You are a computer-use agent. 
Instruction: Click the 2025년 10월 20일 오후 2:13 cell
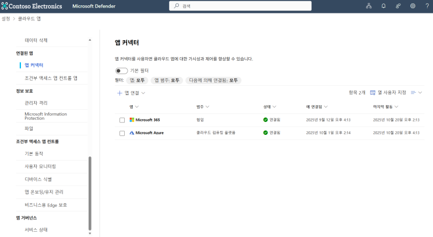pyautogui.click(x=396, y=120)
